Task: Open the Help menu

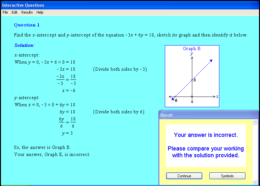Action: coord(40,12)
